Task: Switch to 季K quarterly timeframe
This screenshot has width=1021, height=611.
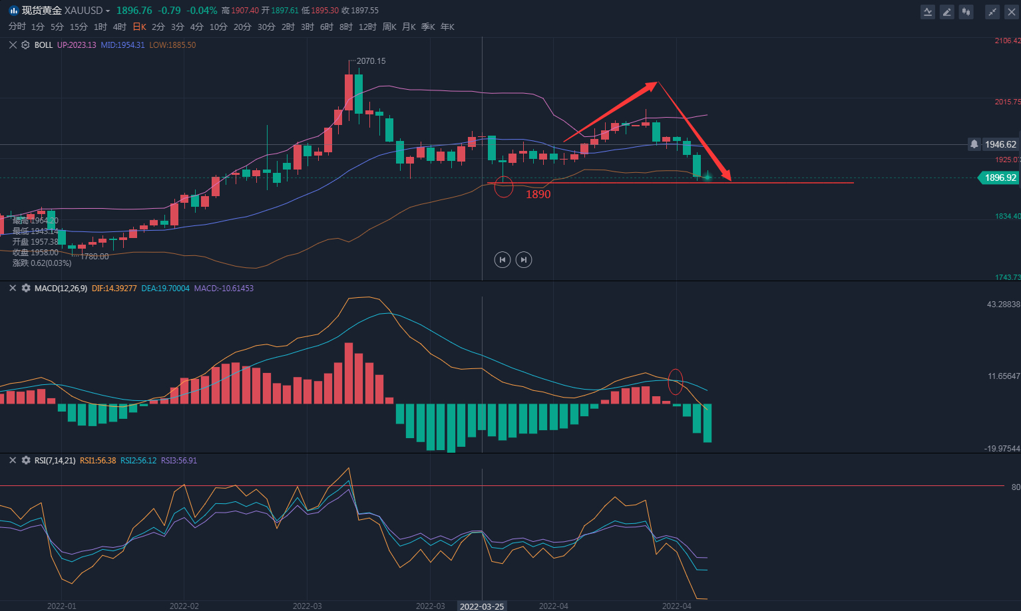Action: 428,27
